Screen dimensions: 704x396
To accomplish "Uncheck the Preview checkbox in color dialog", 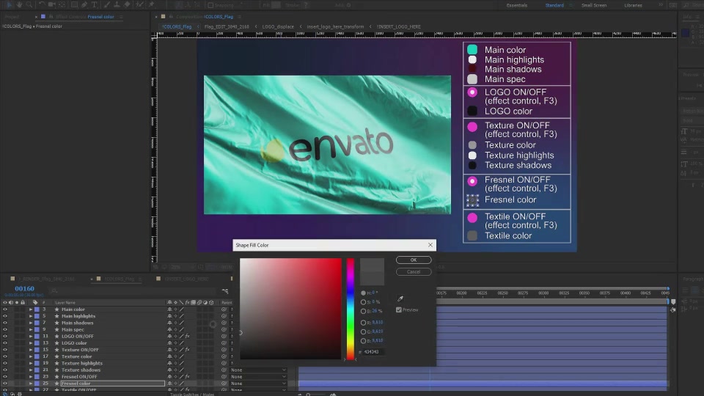I will point(399,309).
